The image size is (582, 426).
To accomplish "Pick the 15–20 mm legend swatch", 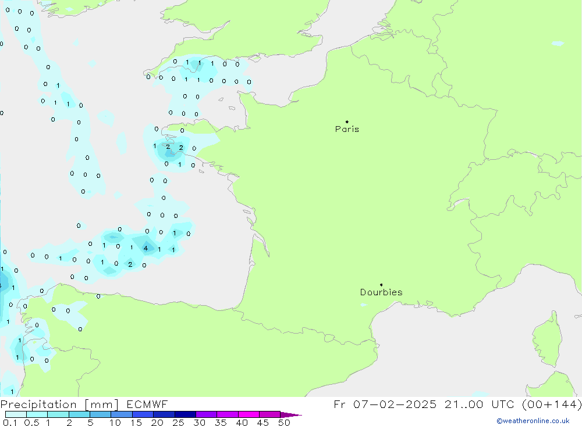I will coord(143,414).
